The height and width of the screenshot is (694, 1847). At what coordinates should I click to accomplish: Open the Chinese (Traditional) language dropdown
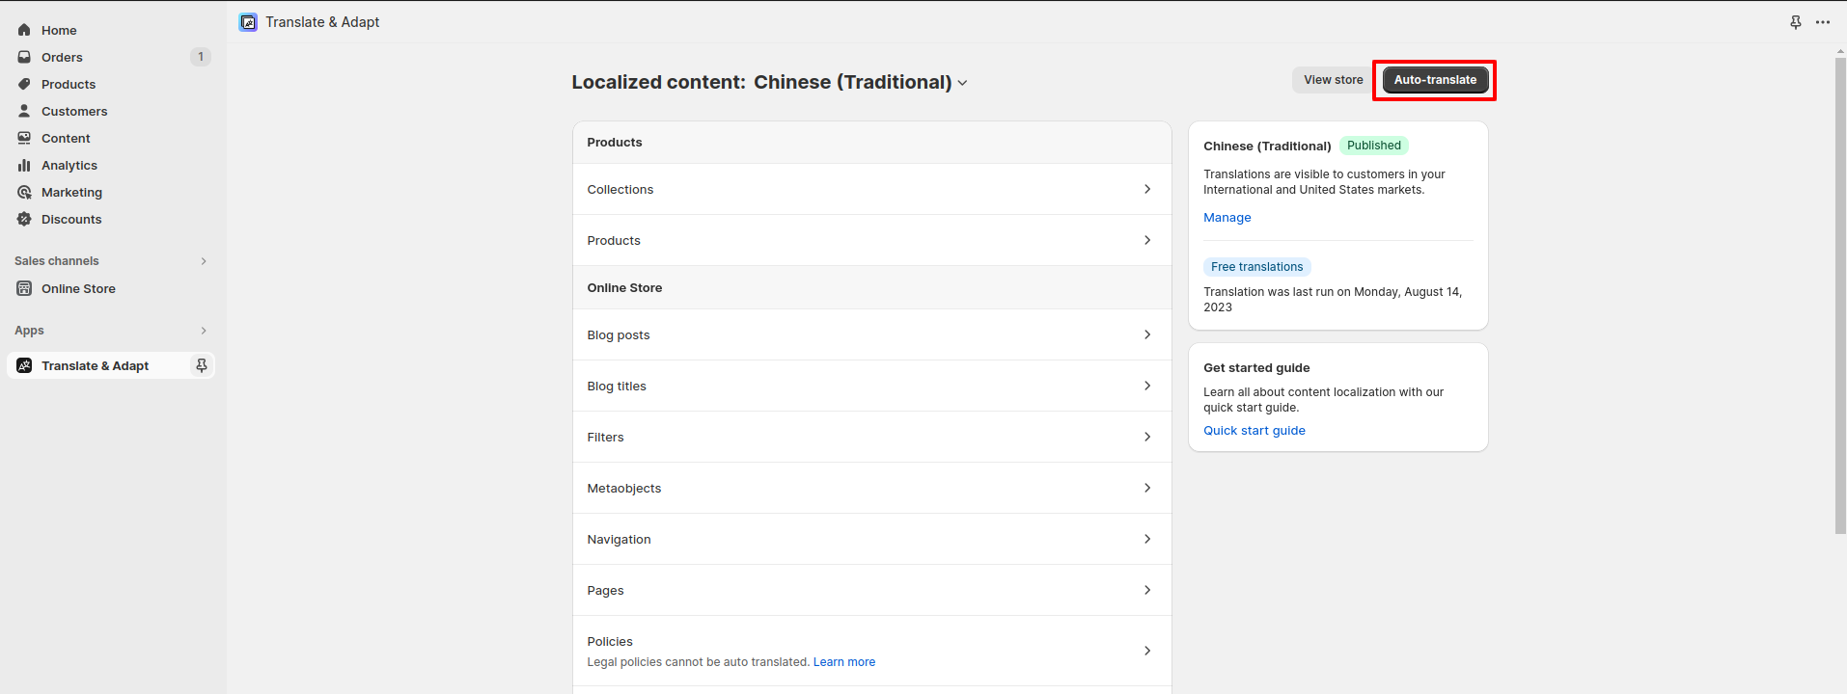(861, 82)
